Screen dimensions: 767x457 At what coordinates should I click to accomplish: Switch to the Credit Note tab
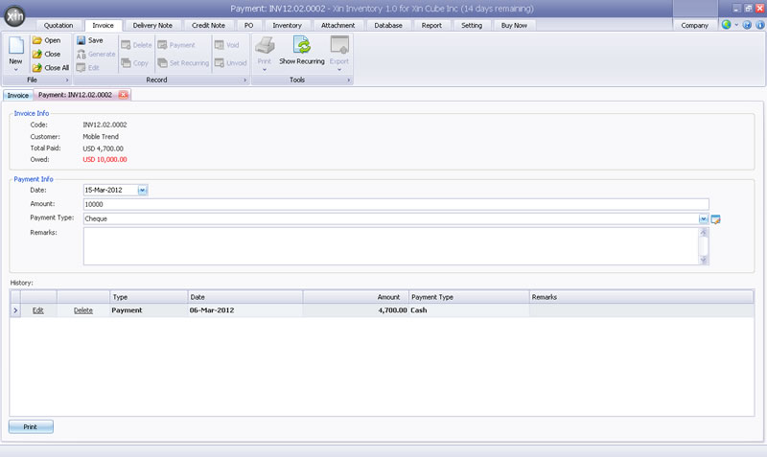click(208, 26)
